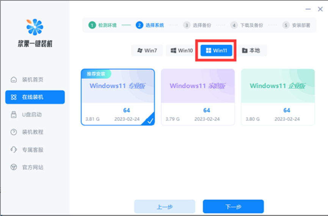The width and height of the screenshot is (328, 216).
Task: Click step 3 选择备份 in progress bar
Action: [197, 25]
